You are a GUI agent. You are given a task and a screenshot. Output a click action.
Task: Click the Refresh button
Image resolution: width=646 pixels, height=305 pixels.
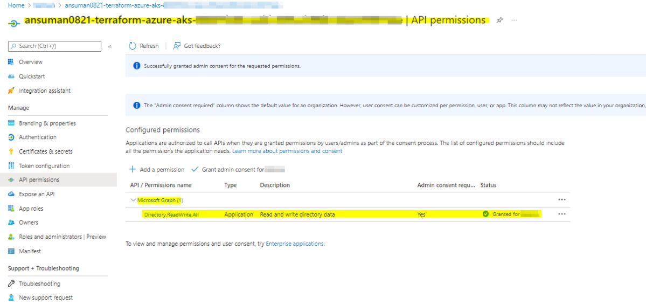[x=144, y=46]
